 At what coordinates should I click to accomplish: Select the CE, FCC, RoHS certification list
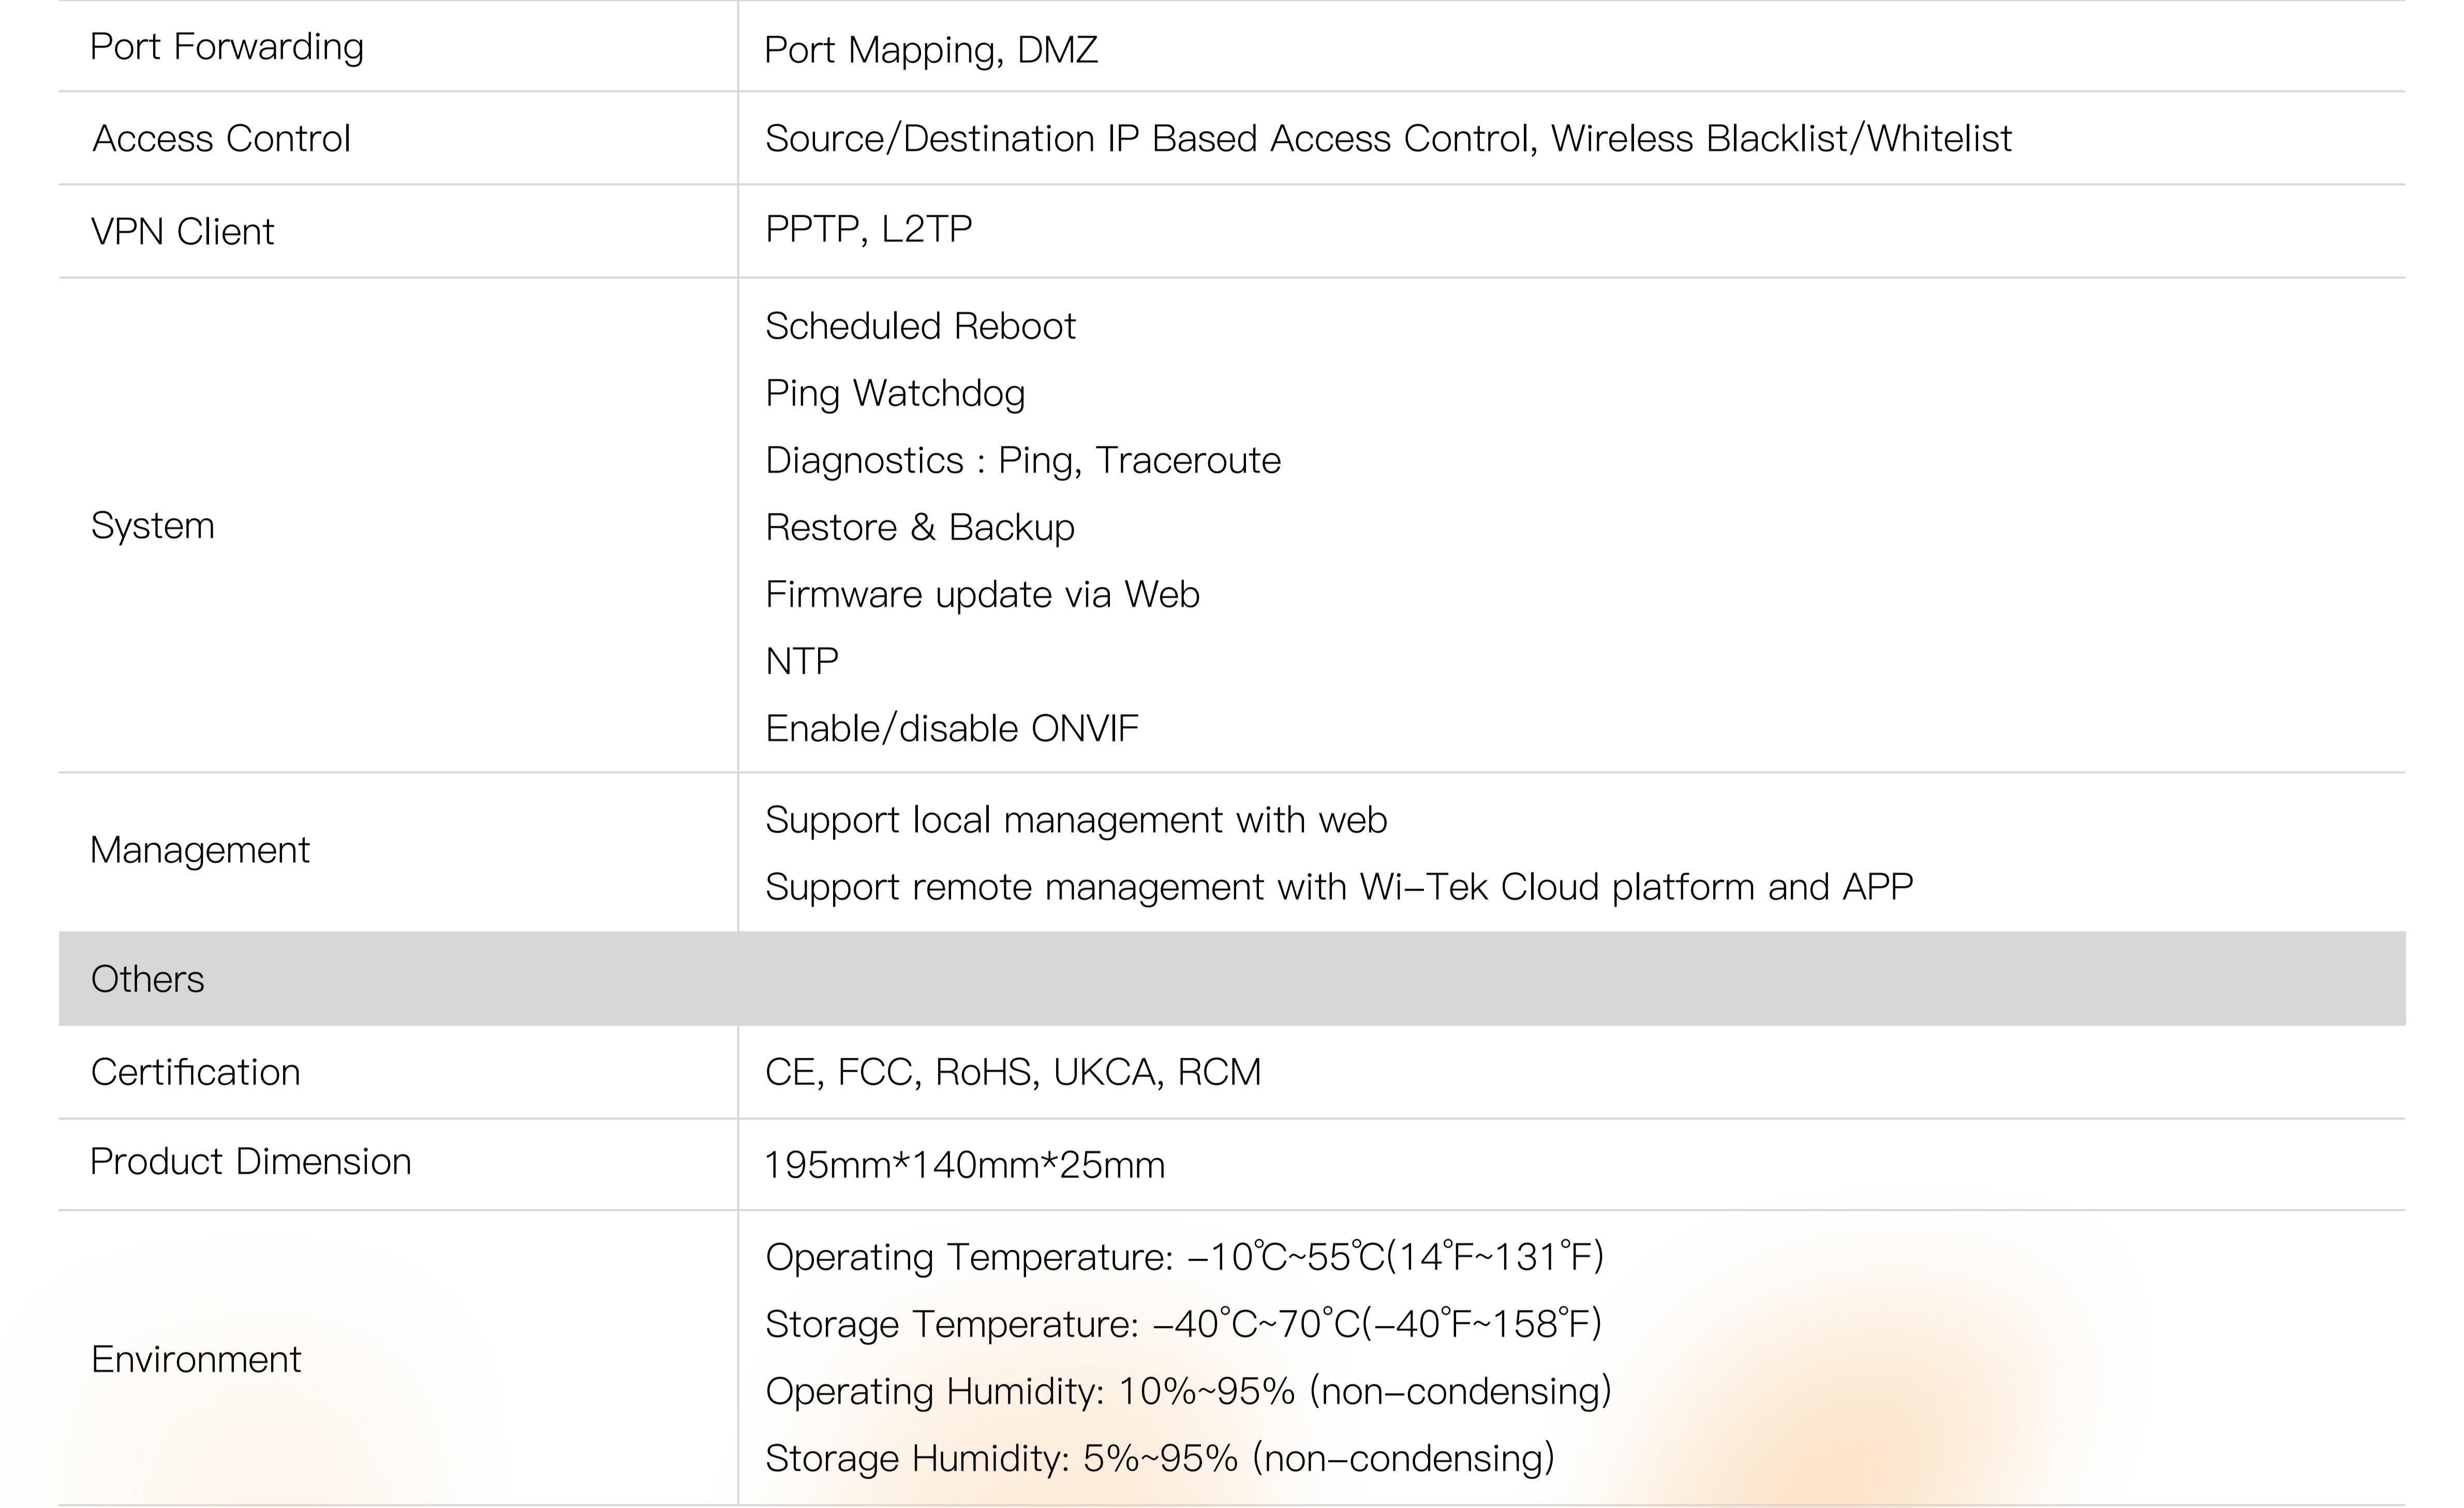coord(1012,1072)
